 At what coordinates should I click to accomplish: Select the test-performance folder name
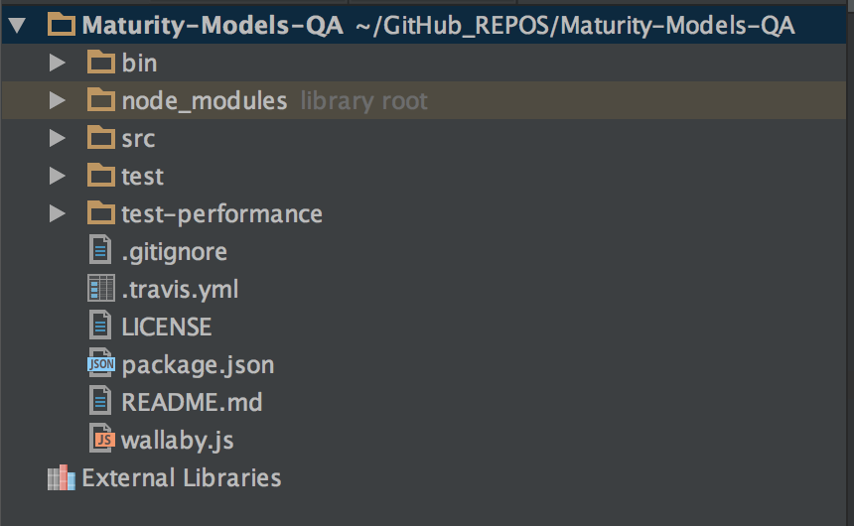point(221,213)
